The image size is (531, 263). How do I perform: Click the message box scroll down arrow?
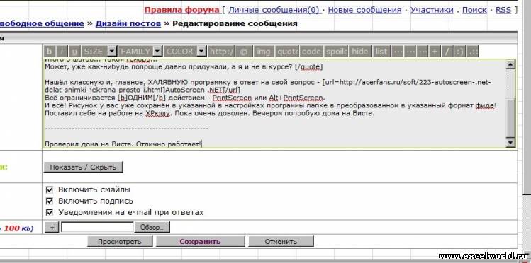(x=510, y=143)
